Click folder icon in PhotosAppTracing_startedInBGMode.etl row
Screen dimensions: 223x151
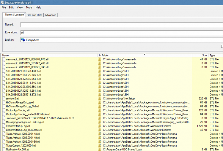pyautogui.click(x=100, y=114)
